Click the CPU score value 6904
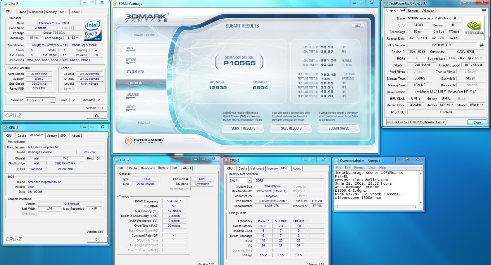Image resolution: width=491 pixels, height=265 pixels. (260, 88)
